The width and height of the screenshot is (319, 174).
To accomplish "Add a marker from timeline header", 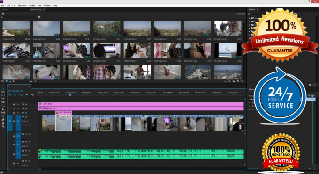I will [27, 94].
